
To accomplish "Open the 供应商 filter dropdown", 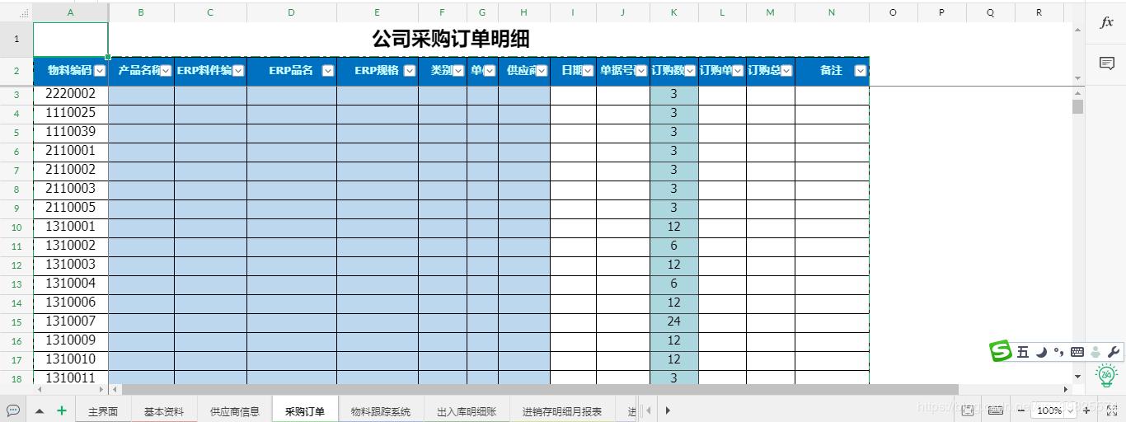I will tap(542, 71).
